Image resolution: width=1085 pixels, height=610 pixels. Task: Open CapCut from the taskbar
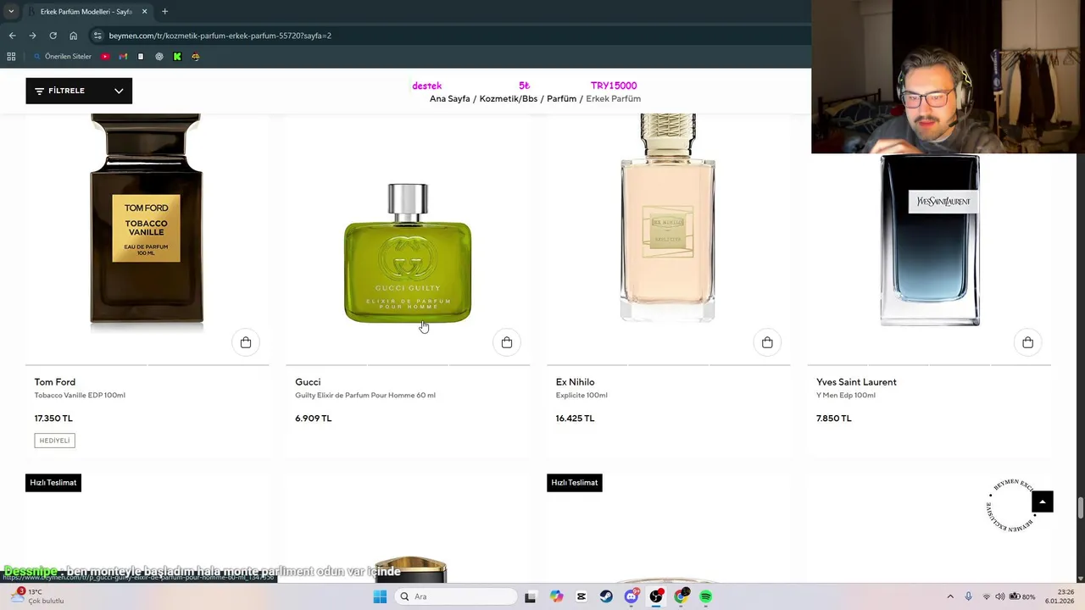[x=581, y=596]
